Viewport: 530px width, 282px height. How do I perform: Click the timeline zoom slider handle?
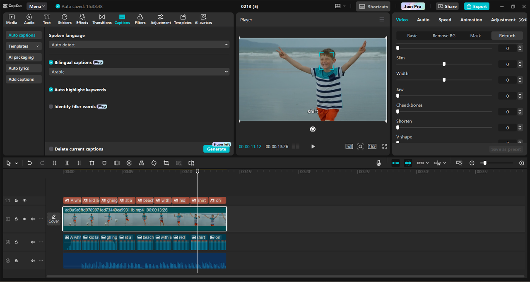[x=485, y=163]
